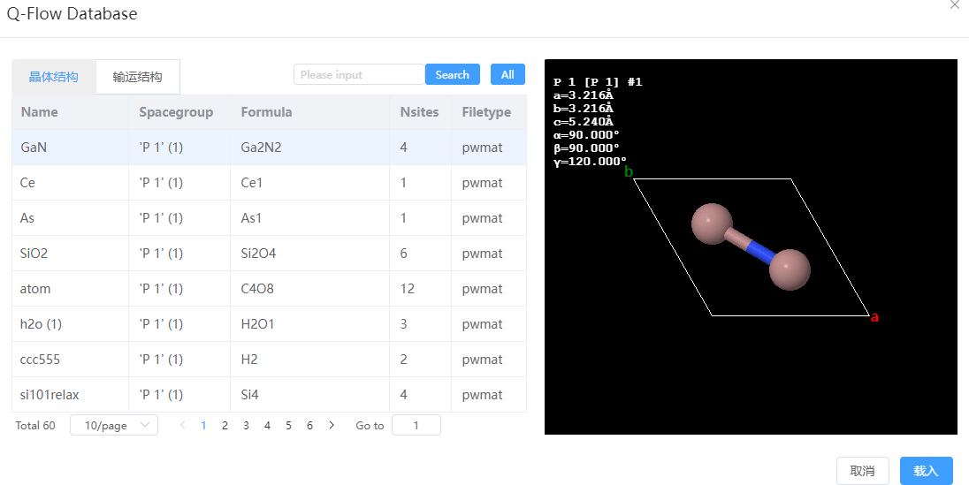Screen dimensions: 969x485
Task: Go to page 6 of results
Action: click(309, 425)
